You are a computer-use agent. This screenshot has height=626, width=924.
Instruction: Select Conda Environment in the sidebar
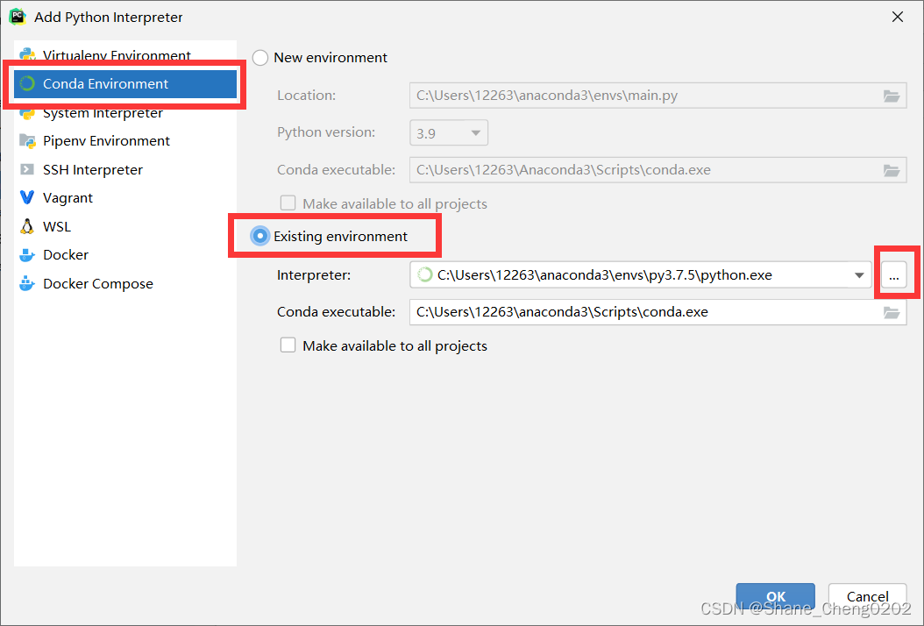click(125, 83)
